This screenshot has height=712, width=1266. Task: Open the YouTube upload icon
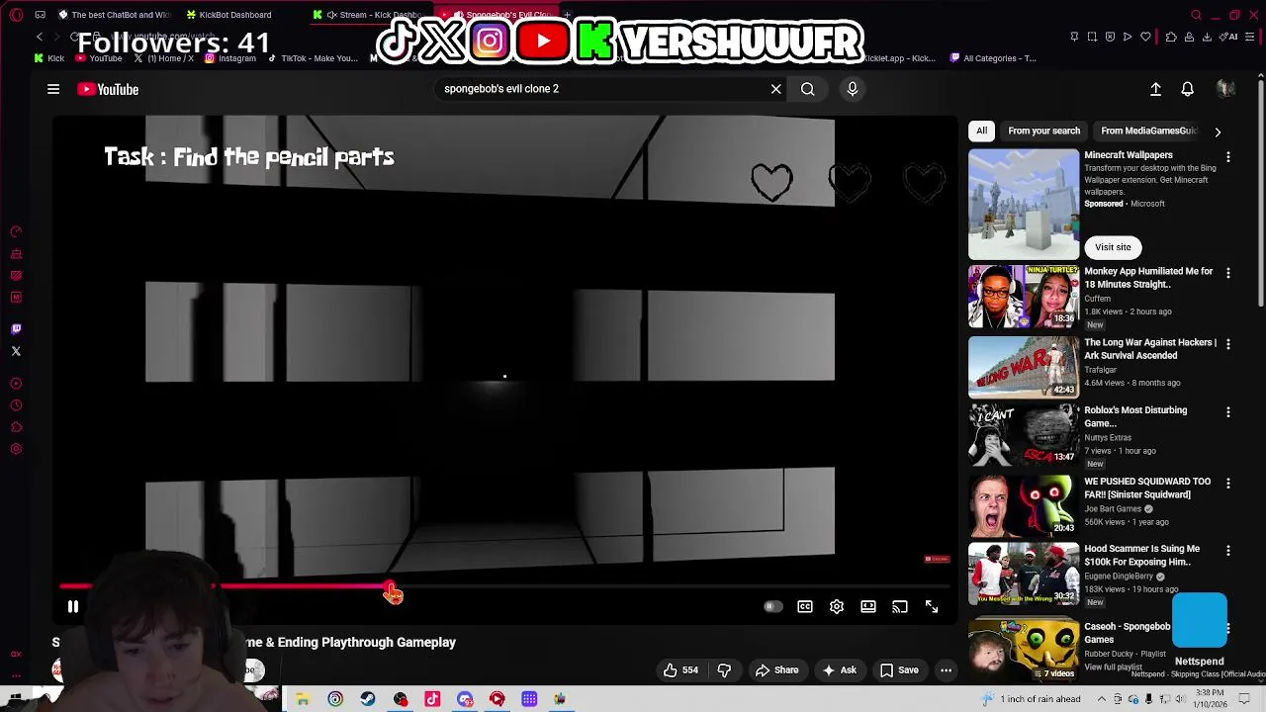[x=1155, y=89]
